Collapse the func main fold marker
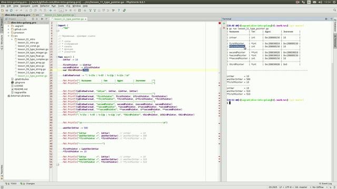Screen dimensions: 337x189 57,57
